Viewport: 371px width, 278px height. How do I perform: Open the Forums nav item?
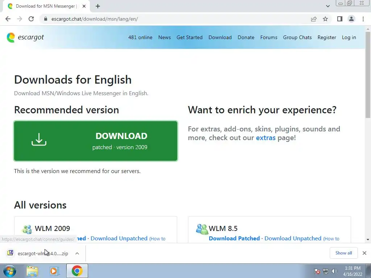pos(269,37)
